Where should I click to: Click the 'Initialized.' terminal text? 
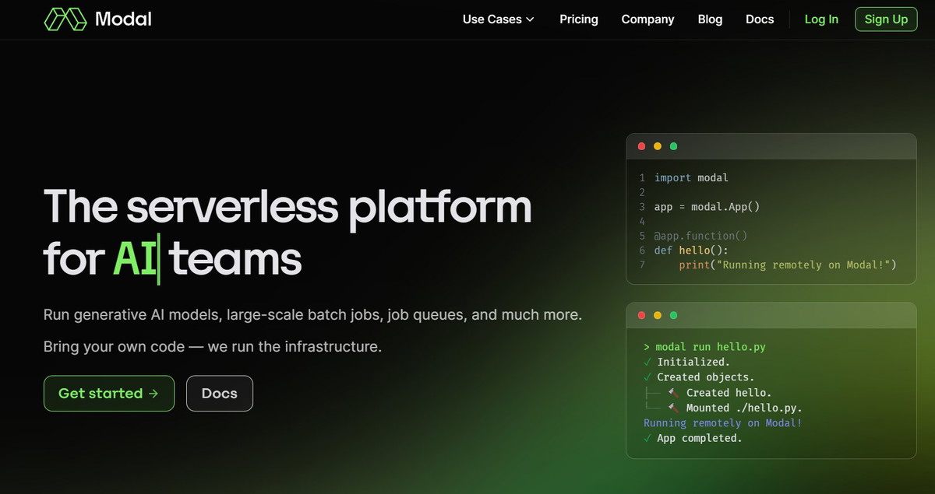[693, 362]
